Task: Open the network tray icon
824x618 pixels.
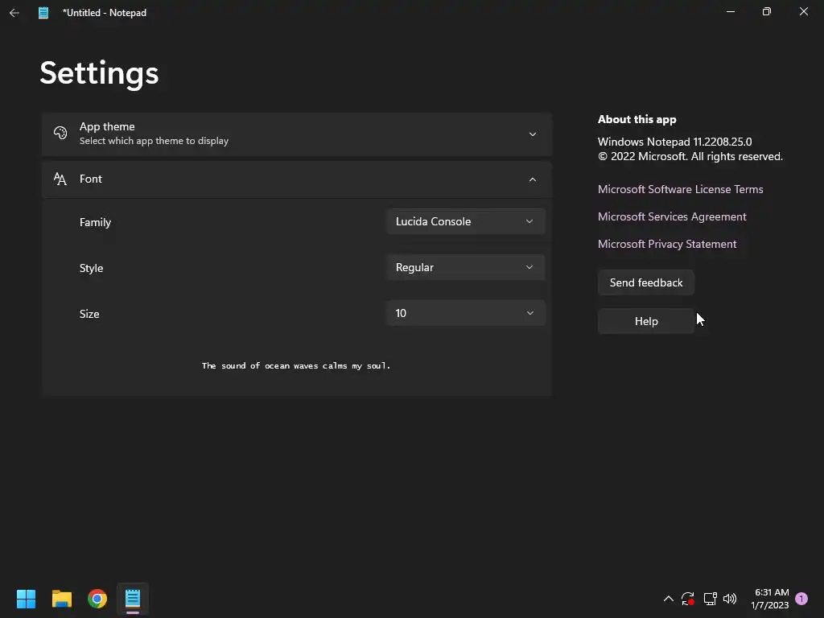Action: pos(710,599)
